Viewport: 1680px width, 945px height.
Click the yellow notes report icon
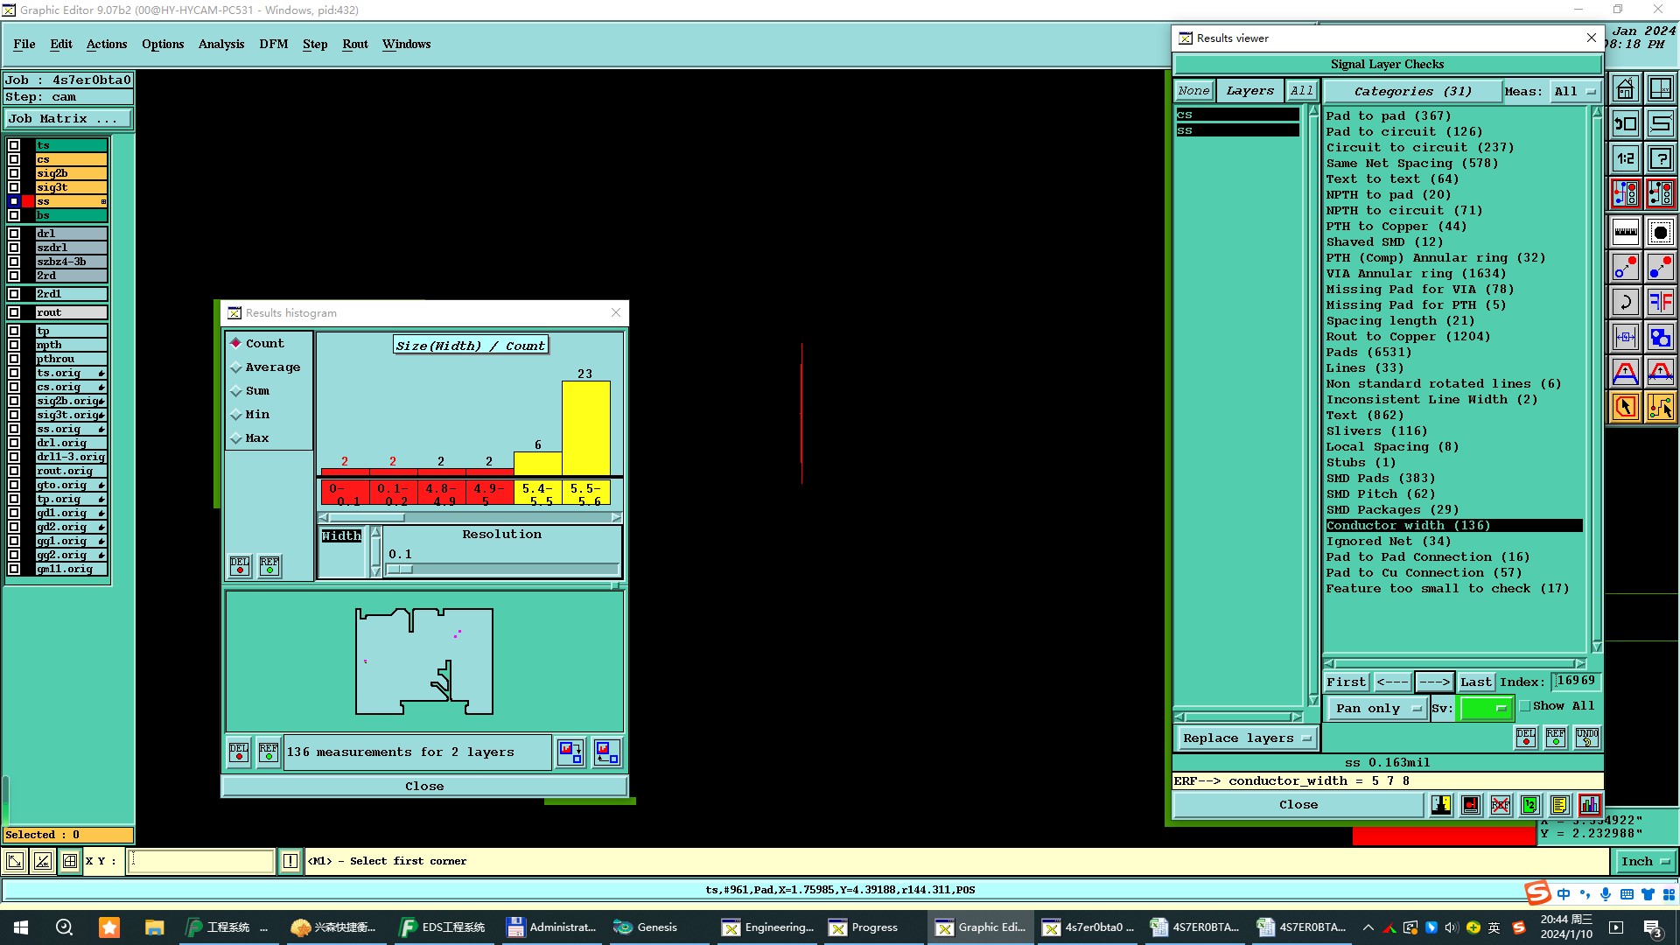1559,805
